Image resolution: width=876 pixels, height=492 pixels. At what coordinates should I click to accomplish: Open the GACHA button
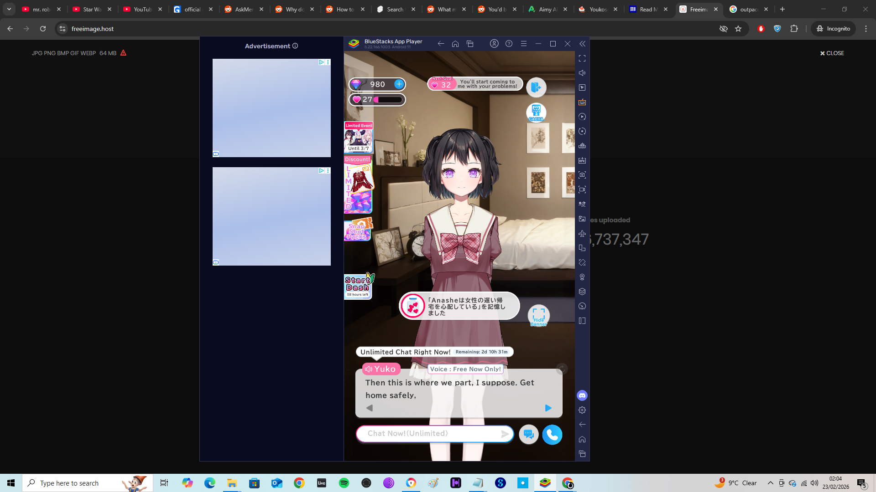[536, 113]
